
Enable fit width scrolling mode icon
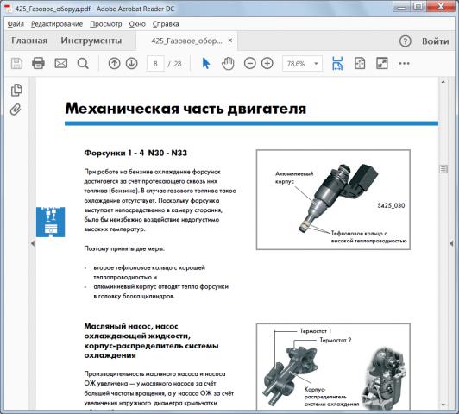pyautogui.click(x=337, y=63)
